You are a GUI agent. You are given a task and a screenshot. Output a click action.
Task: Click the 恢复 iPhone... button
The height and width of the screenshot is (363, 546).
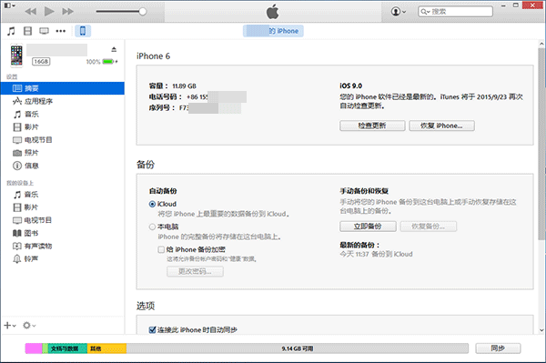[441, 126]
